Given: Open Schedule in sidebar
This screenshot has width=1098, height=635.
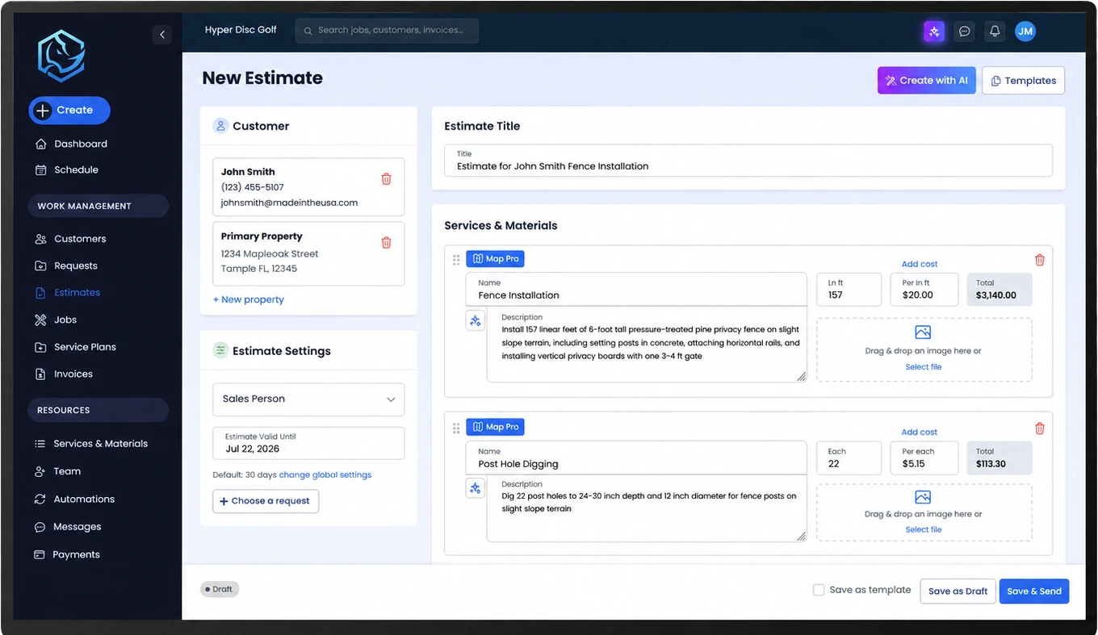Looking at the screenshot, I should pyautogui.click(x=76, y=169).
